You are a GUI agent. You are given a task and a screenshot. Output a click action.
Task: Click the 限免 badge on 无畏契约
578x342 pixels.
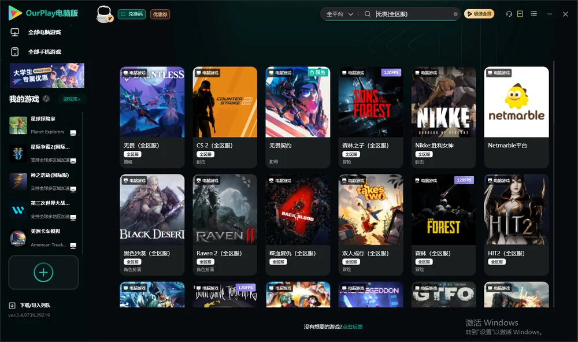pos(318,73)
